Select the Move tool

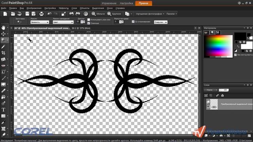(x=3, y=34)
